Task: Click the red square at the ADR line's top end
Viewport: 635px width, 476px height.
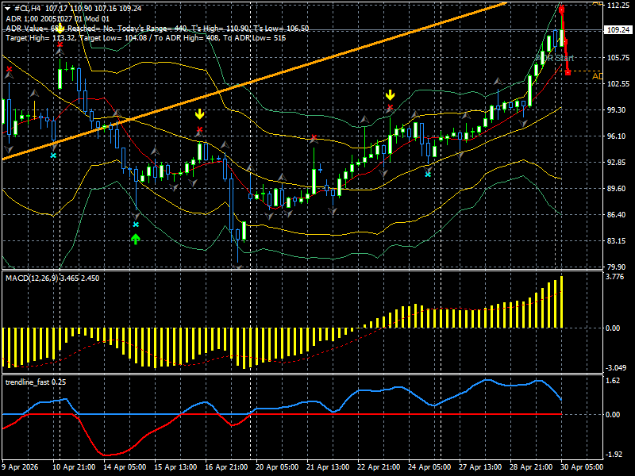Action: click(x=562, y=10)
